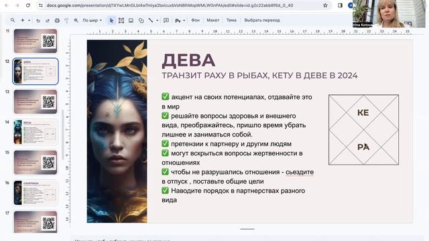This screenshot has height=241, width=429.
Task: Open the shape insertion tool
Action: click(x=141, y=21)
